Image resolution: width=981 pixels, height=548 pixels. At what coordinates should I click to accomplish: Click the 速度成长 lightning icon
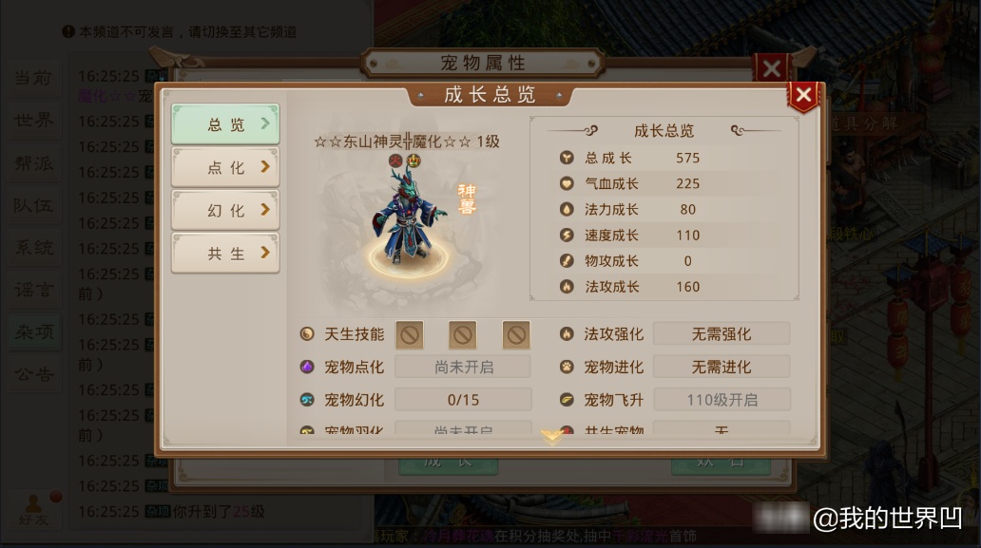(567, 235)
